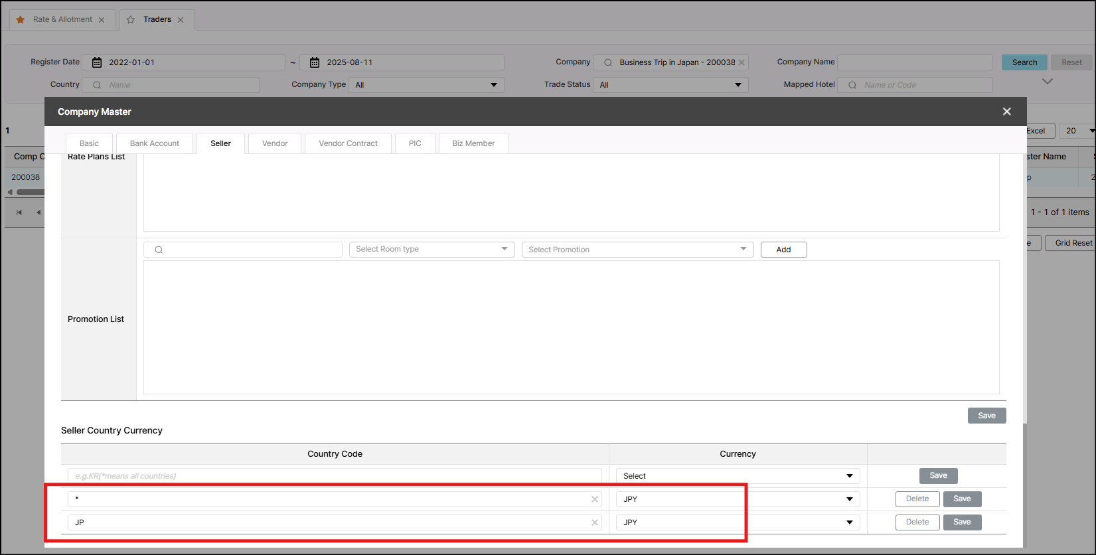Switch to the Bank Account tab
The width and height of the screenshot is (1096, 555).
[x=154, y=143]
